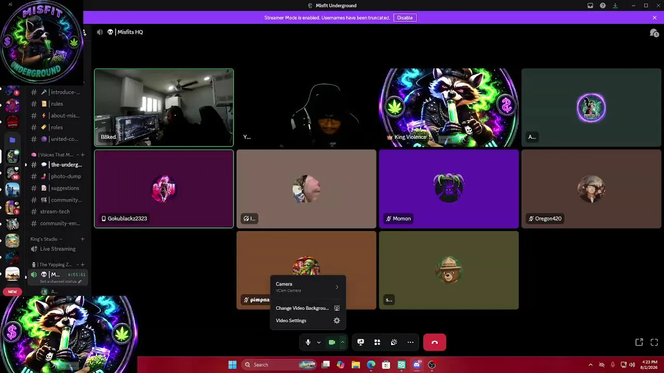Open the server icon with 10 badge
This screenshot has width=664, height=373.
click(x=12, y=174)
